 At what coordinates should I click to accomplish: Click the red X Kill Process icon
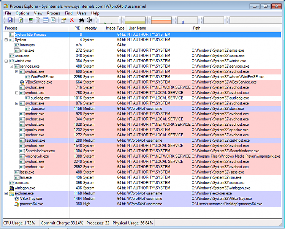pyautogui.click(x=72, y=20)
